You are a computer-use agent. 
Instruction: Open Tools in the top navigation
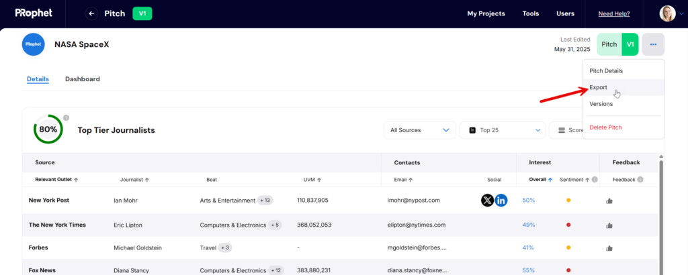[x=531, y=13]
